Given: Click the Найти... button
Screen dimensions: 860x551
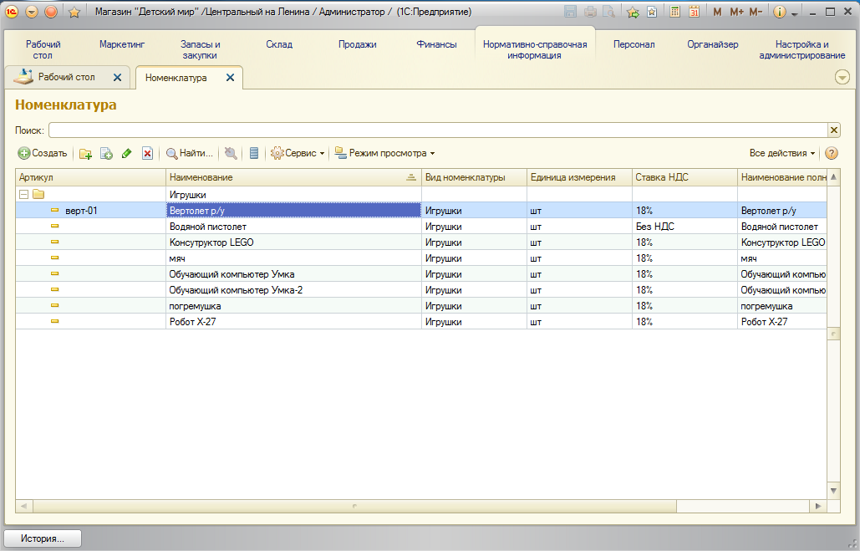Looking at the screenshot, I should pyautogui.click(x=189, y=153).
